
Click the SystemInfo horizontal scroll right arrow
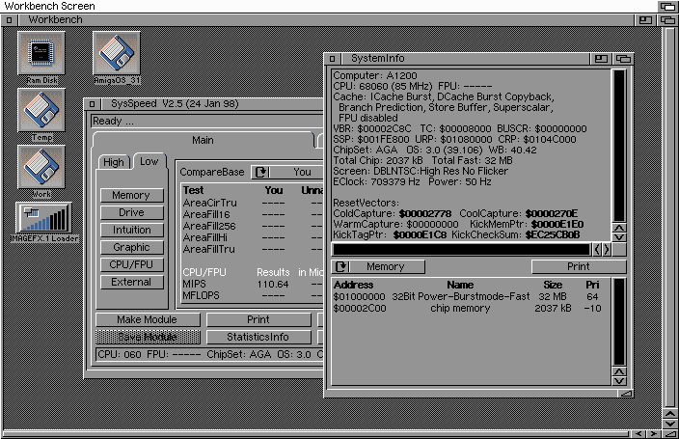coord(607,249)
